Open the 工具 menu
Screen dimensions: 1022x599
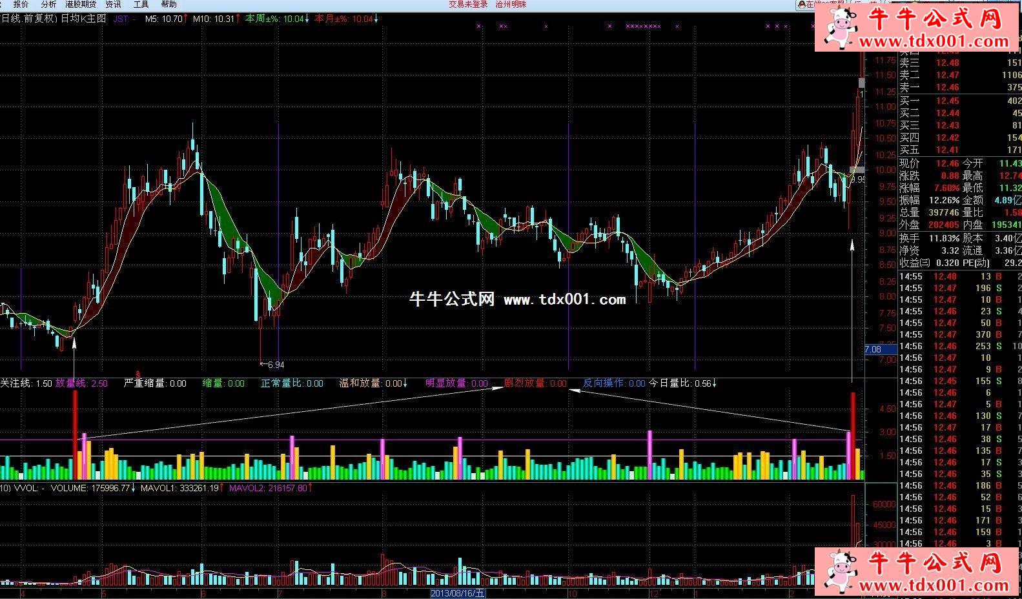pos(141,5)
